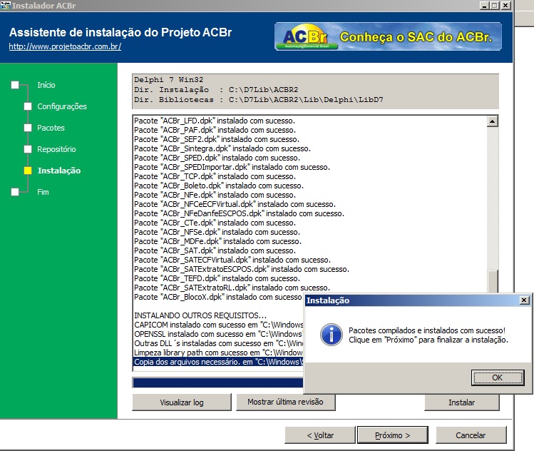Click the Cancelar button
Screen dimensions: 534x451
click(x=471, y=435)
